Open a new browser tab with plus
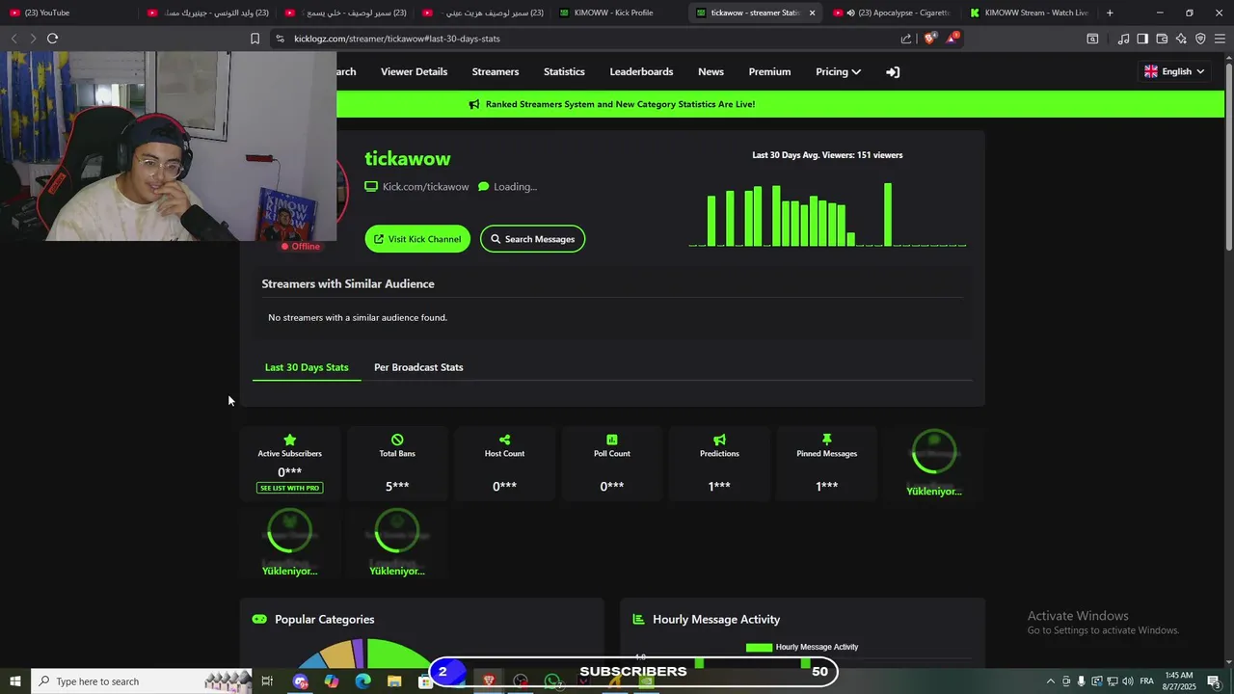1234x694 pixels. (1110, 13)
